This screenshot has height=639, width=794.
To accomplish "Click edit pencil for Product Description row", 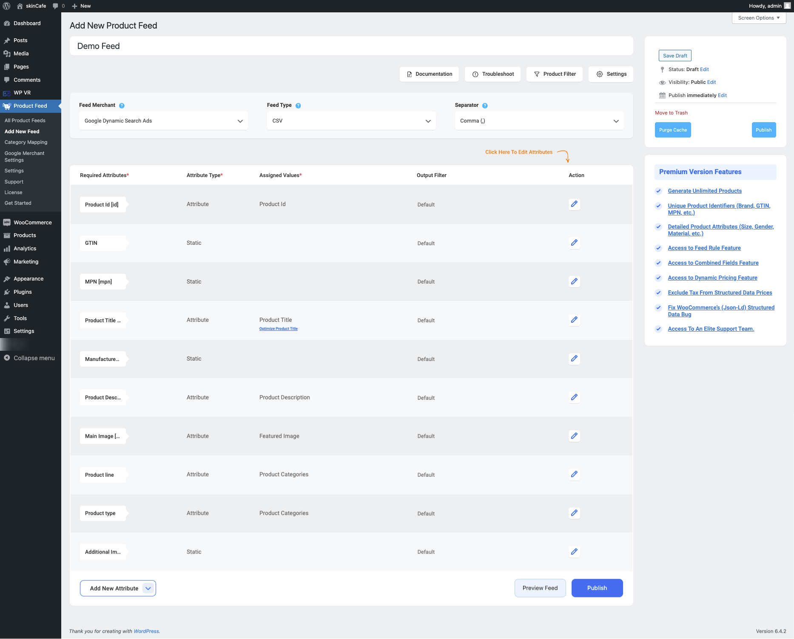I will 574,397.
